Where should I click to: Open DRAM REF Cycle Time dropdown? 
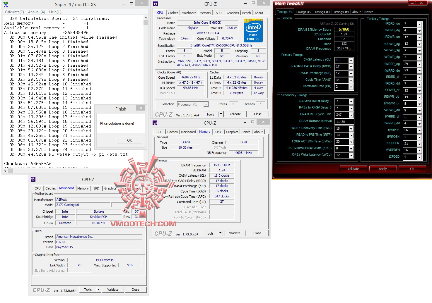tap(351, 115)
